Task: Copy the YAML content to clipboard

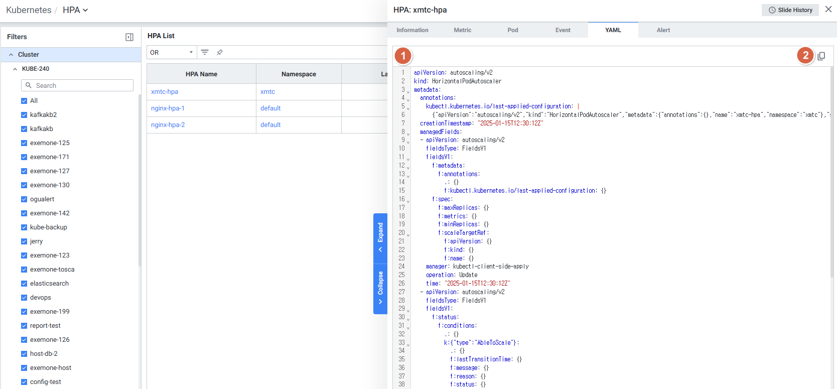Action: tap(821, 56)
